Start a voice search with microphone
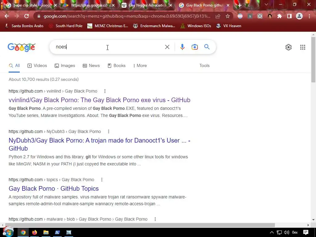 182,47
